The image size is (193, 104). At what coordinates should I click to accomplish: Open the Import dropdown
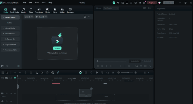pyautogui.click(x=28, y=17)
